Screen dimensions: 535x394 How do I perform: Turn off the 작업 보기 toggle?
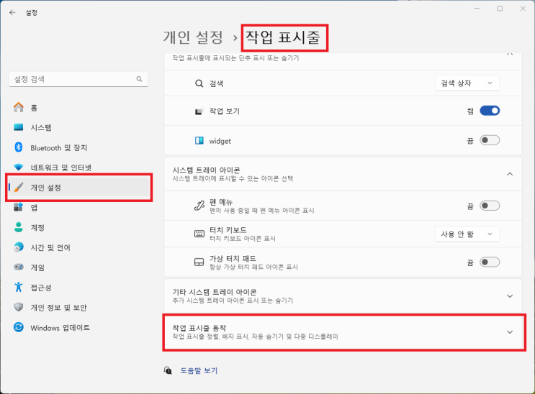point(490,111)
